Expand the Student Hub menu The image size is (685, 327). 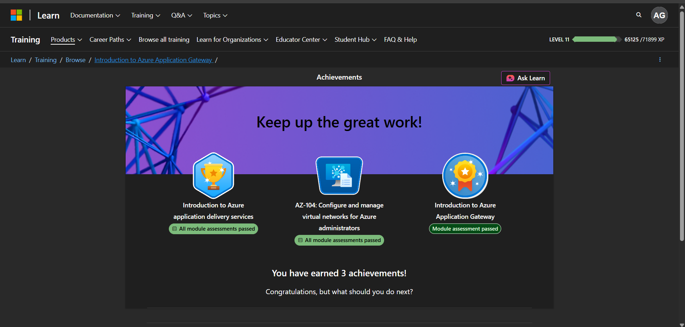356,40
